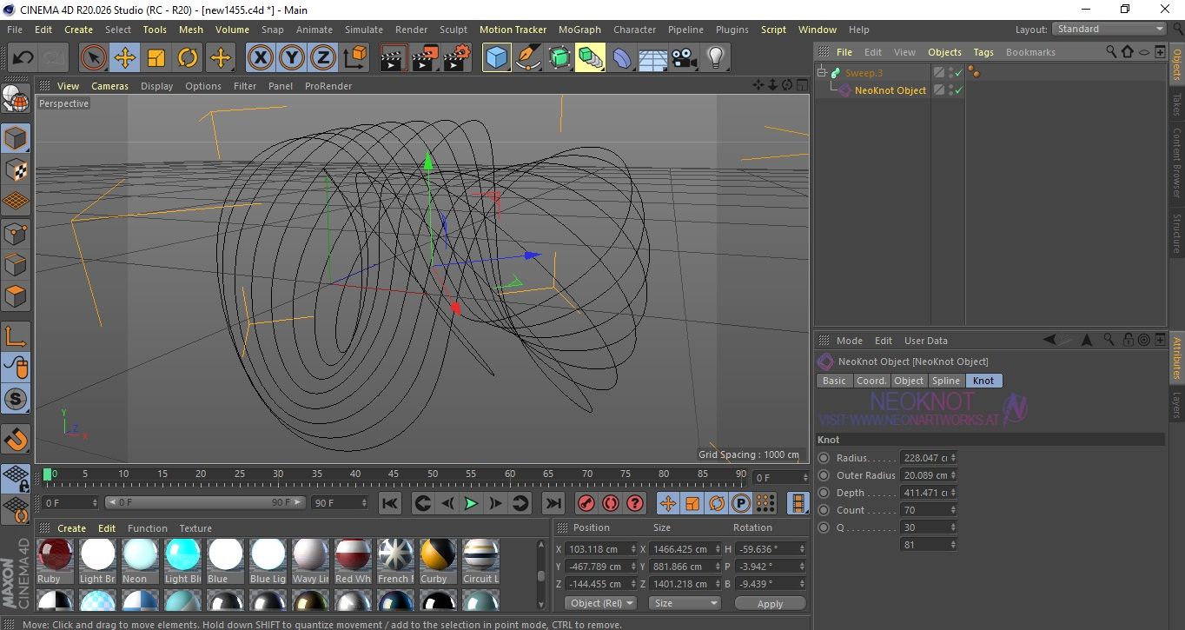Viewport: 1185px width, 630px height.
Task: Open the Layout Standard dropdown
Action: (1109, 29)
